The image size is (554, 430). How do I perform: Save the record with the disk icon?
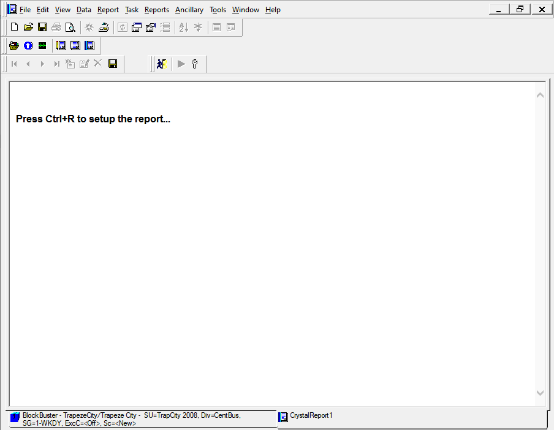pos(113,64)
